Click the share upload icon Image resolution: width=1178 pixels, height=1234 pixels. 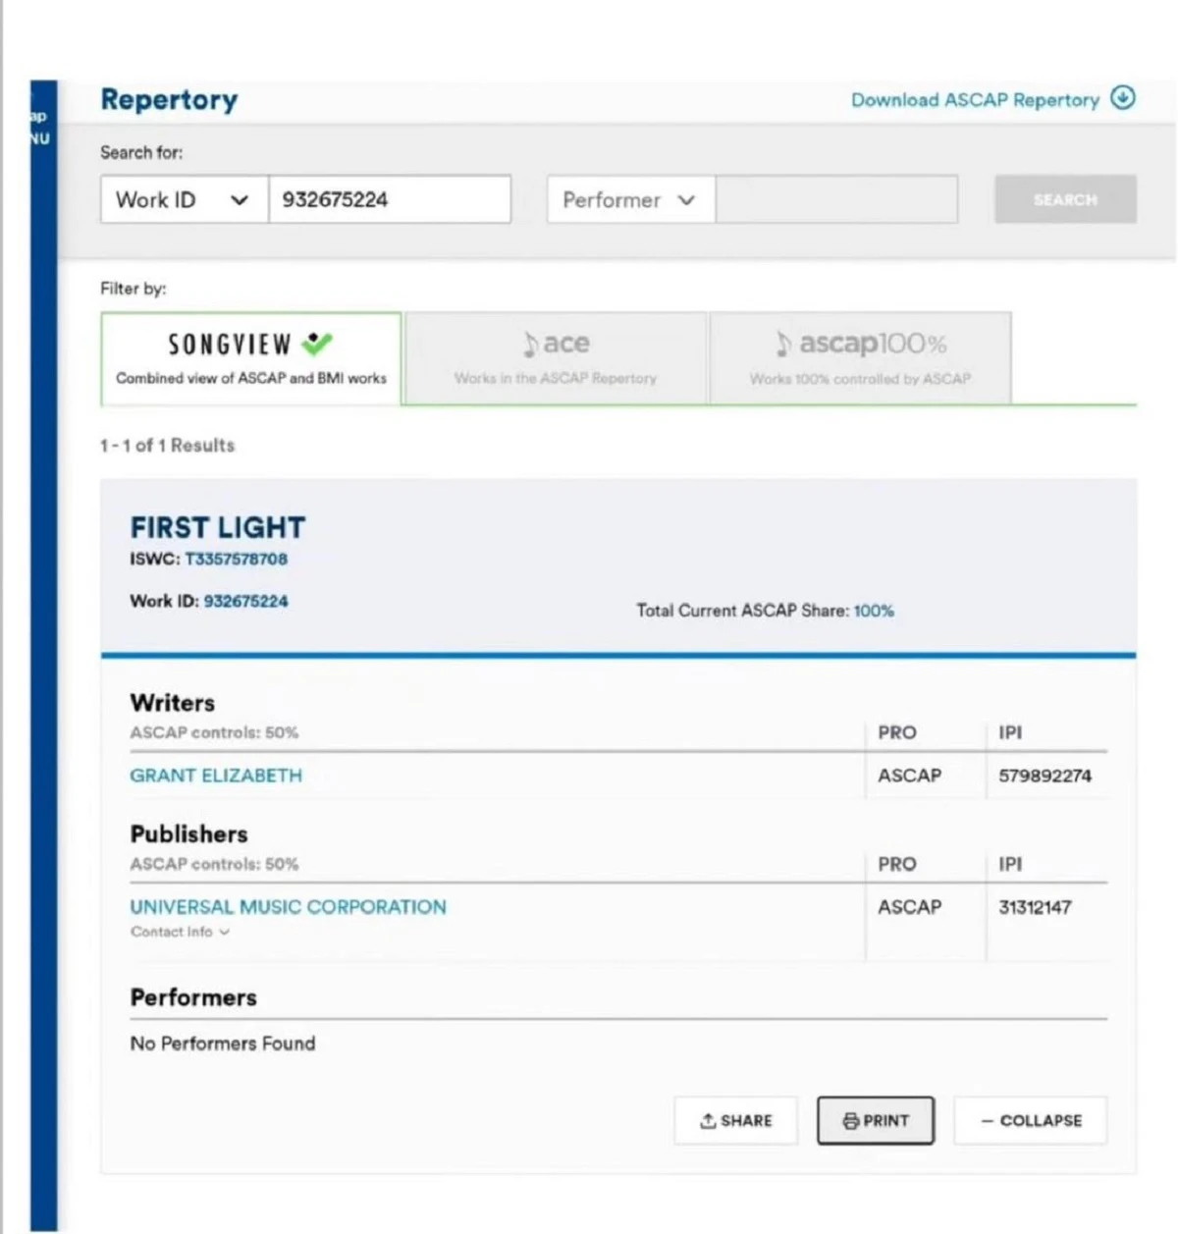point(707,1121)
